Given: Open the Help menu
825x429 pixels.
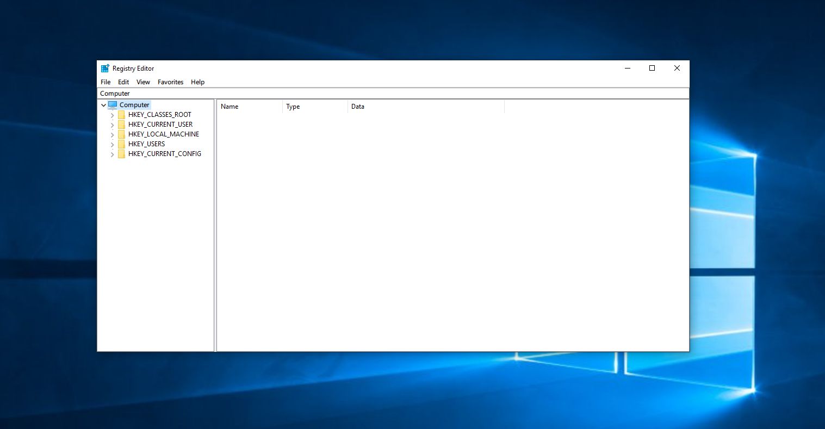Looking at the screenshot, I should click(x=197, y=82).
